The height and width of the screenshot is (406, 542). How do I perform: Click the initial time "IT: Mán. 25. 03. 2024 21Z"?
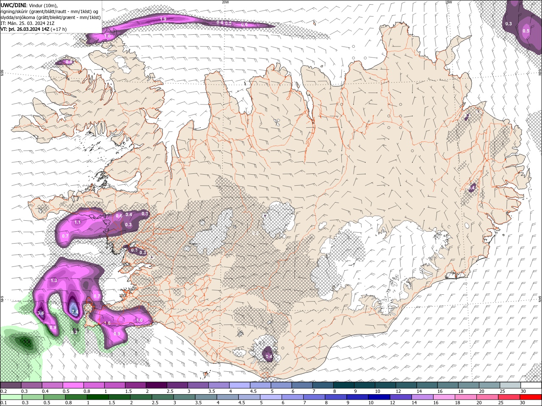click(x=27, y=23)
